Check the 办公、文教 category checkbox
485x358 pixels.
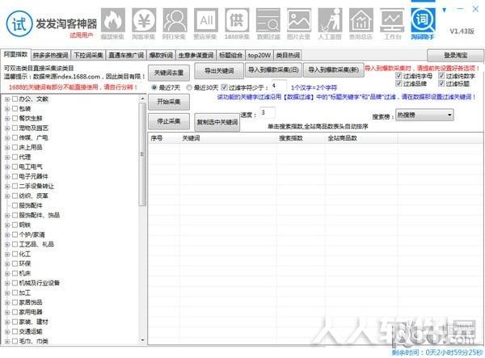15,99
